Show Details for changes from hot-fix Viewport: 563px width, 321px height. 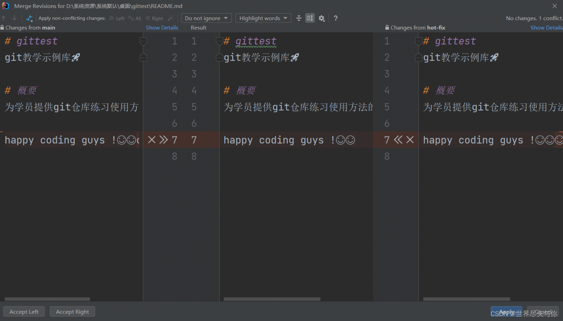546,27
